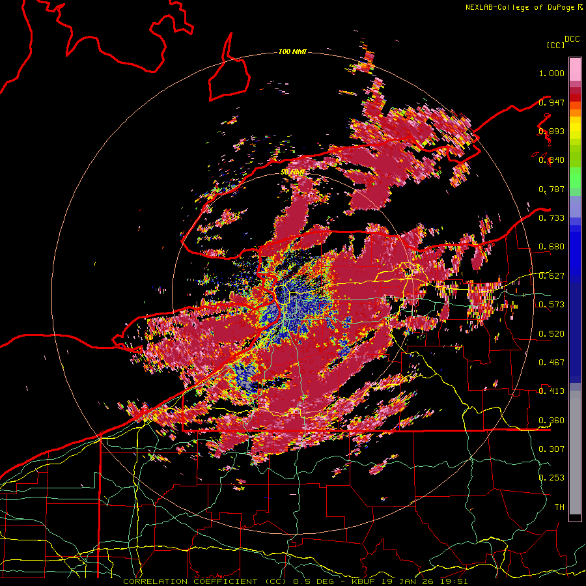Click the 0.413 color scale value
586x586 pixels.
pos(551,391)
